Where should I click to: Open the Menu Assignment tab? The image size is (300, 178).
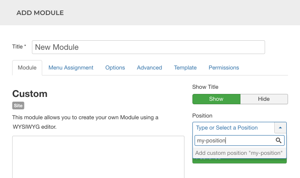point(71,68)
